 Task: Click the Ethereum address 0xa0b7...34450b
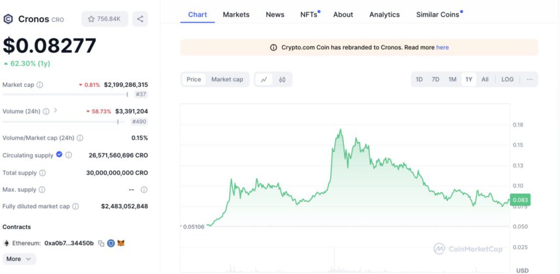[x=69, y=243]
